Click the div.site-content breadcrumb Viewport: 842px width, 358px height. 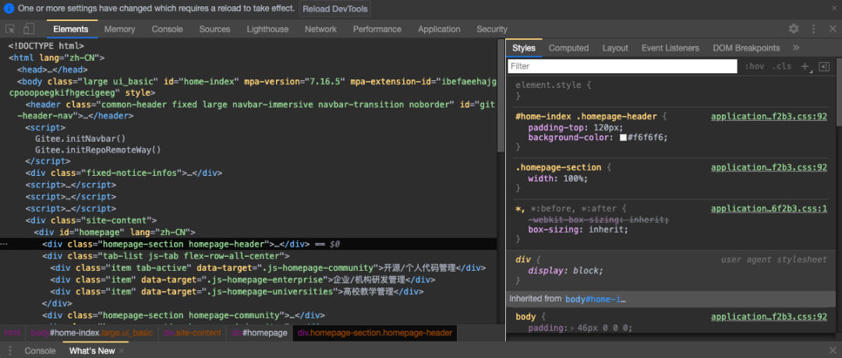tap(193, 333)
